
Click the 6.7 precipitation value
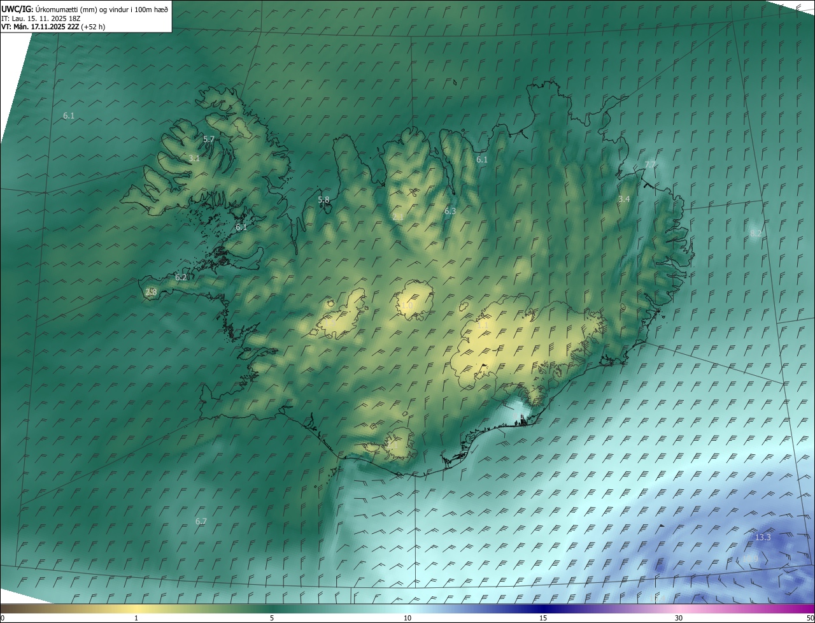point(201,521)
